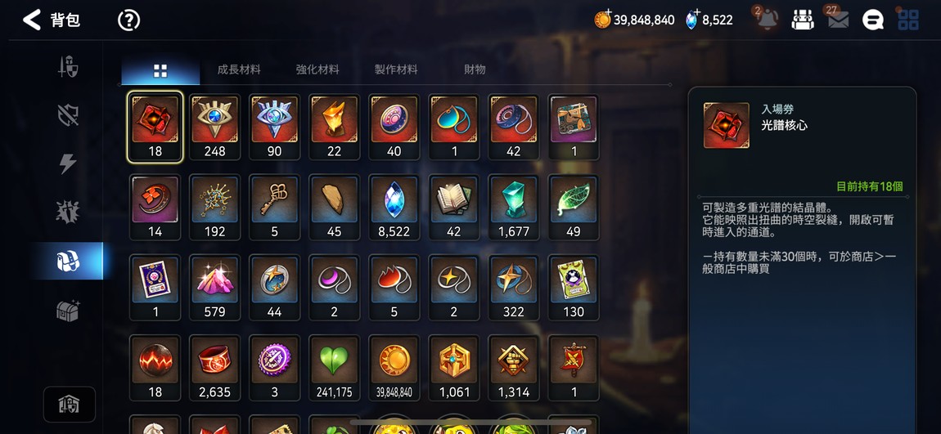The width and height of the screenshot is (941, 434).
Task: Select the sword and shield equipment category
Action: pos(68,66)
